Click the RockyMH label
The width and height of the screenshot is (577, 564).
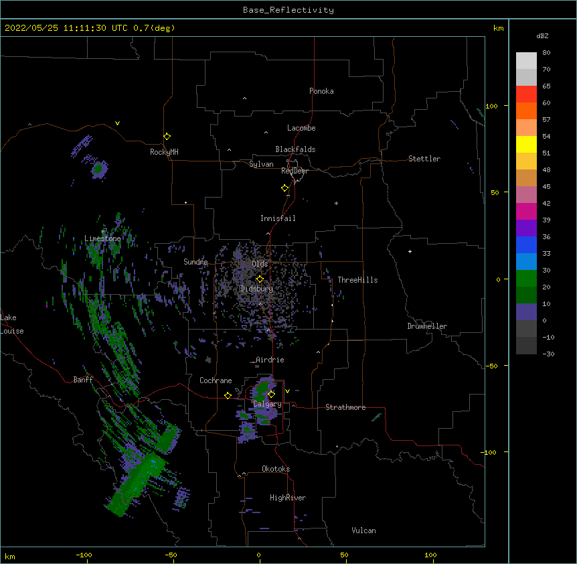pos(164,151)
